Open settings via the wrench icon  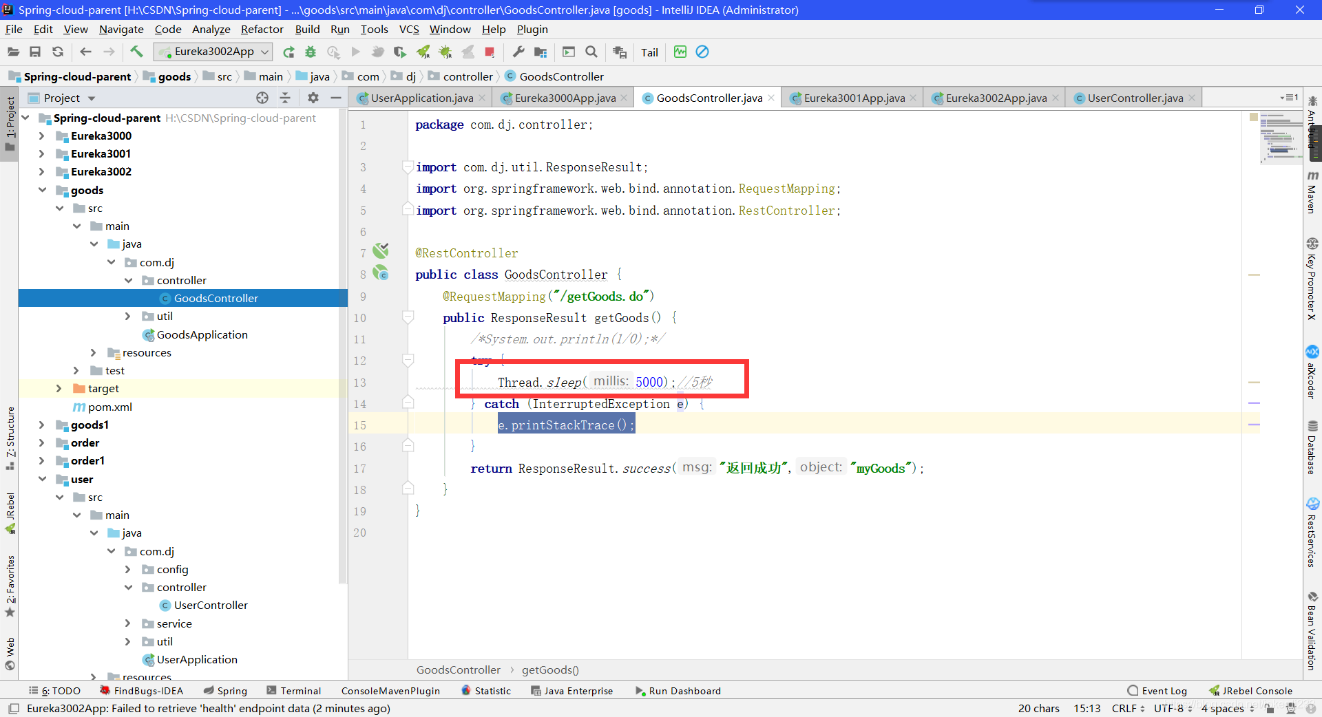click(518, 52)
